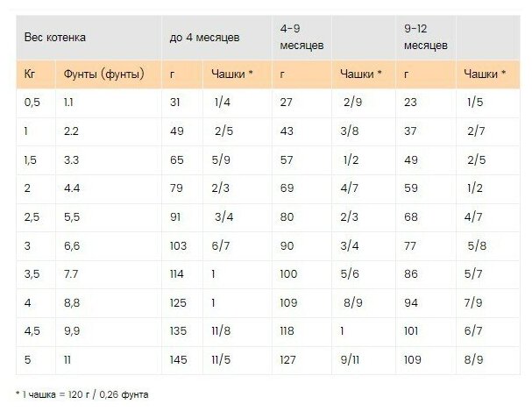Select the "5/9" cups cell
532x411 pixels.
point(220,162)
